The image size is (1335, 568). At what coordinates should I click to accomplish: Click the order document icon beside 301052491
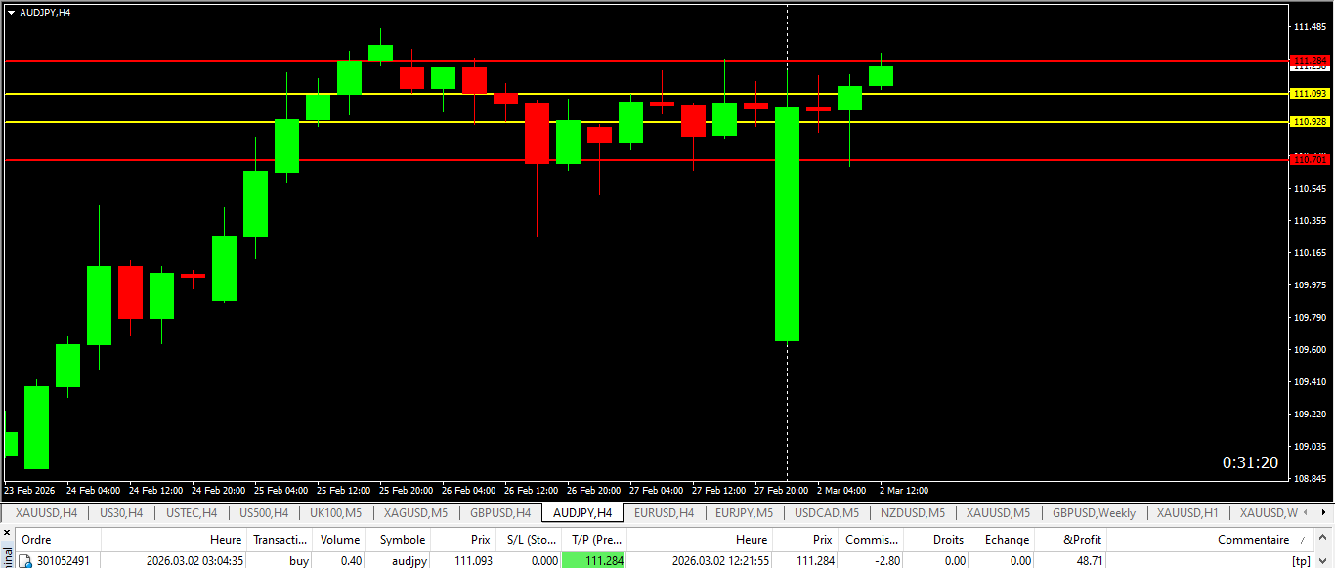coord(25,561)
